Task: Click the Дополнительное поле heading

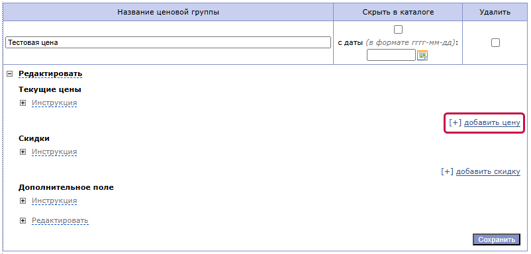Action: click(x=66, y=187)
